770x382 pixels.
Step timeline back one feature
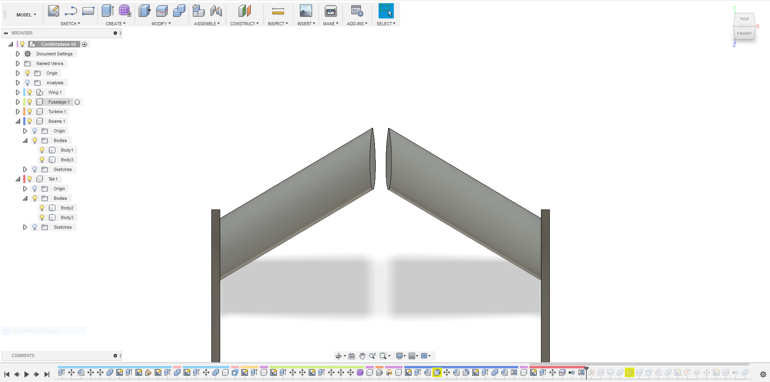tap(16, 374)
